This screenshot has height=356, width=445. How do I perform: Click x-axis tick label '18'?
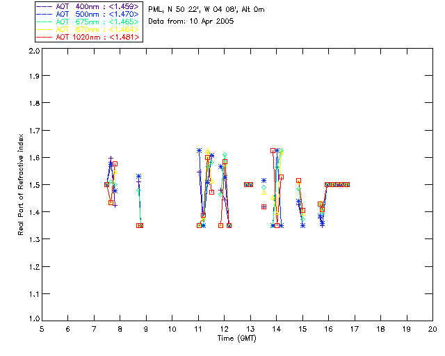[380, 329]
